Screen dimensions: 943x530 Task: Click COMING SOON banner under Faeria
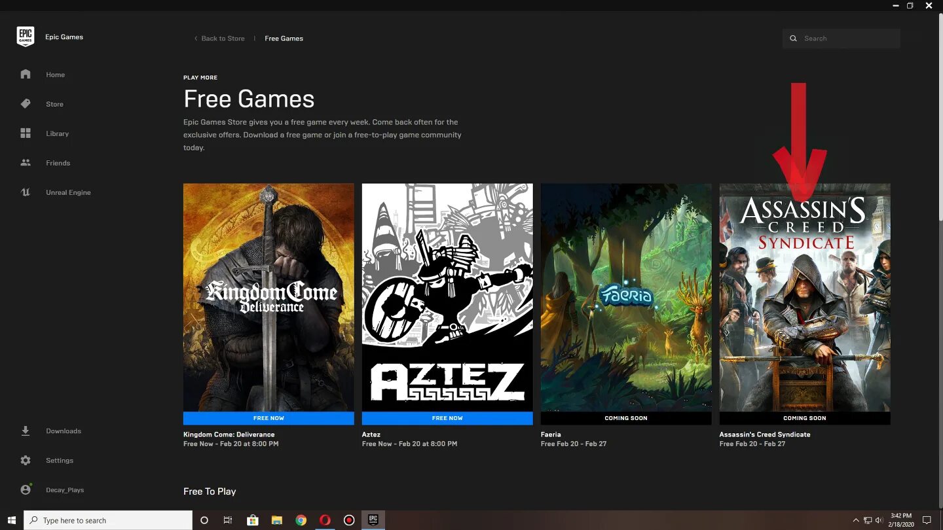[626, 418]
